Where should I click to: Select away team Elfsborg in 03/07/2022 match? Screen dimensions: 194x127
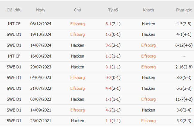coord(148,99)
